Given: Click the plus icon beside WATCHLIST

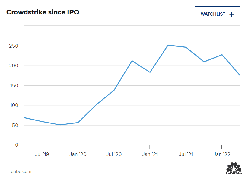Looking at the screenshot, I should click(x=231, y=14).
